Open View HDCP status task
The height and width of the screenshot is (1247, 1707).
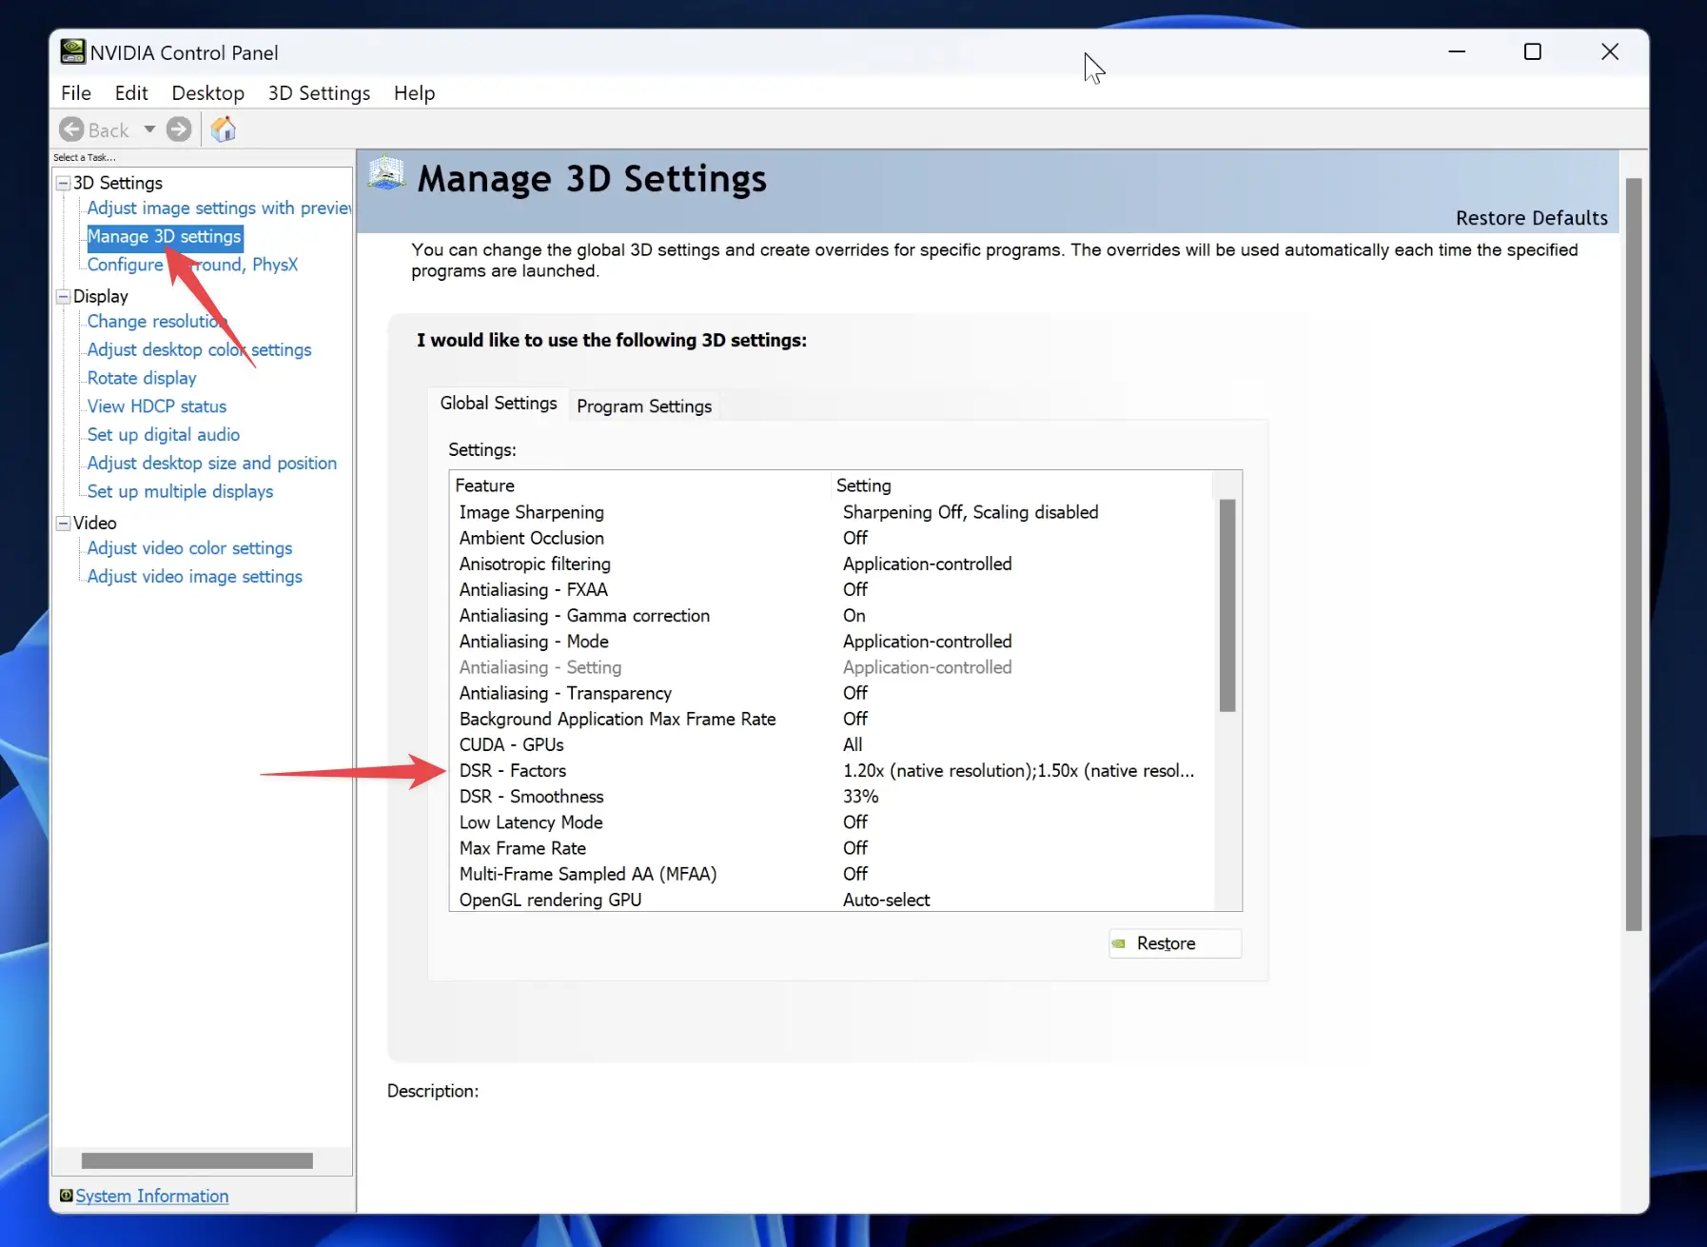(157, 406)
